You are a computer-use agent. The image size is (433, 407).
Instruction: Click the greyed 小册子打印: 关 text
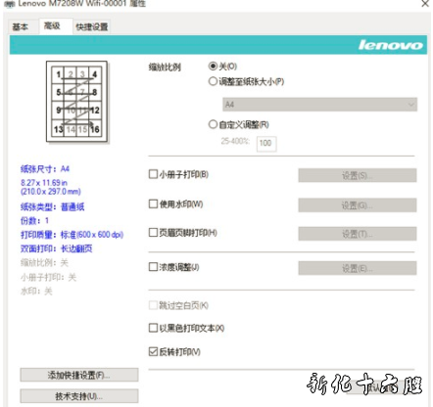[x=48, y=278]
